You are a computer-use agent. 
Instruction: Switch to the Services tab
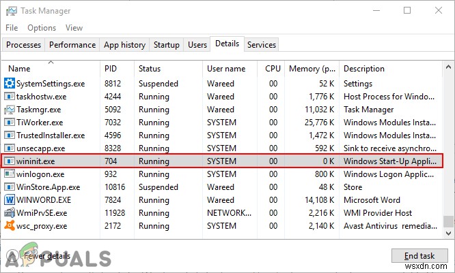(262, 45)
